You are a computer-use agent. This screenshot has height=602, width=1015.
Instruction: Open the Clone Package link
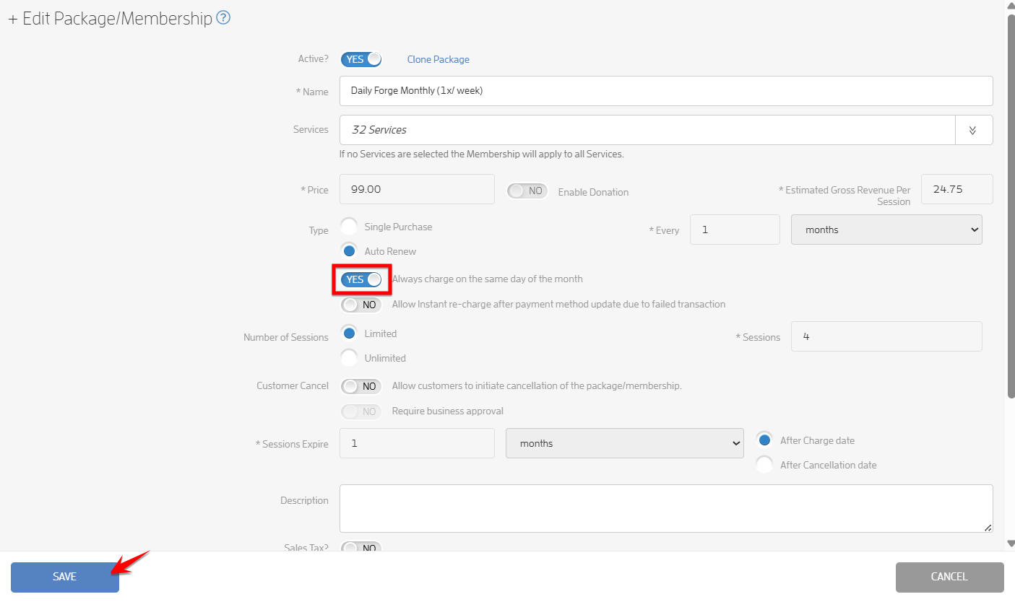[x=438, y=59]
